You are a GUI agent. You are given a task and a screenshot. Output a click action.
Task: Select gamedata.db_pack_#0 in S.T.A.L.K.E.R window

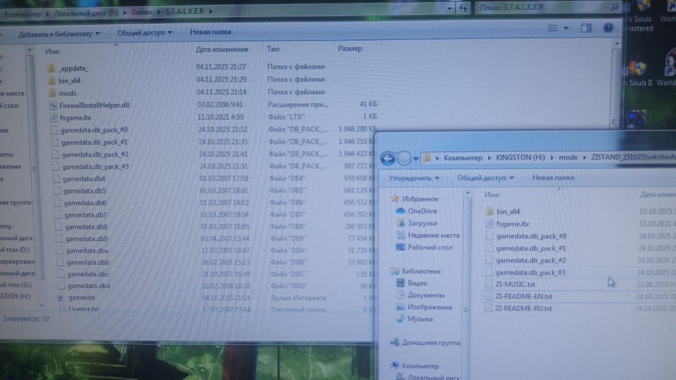coord(89,130)
